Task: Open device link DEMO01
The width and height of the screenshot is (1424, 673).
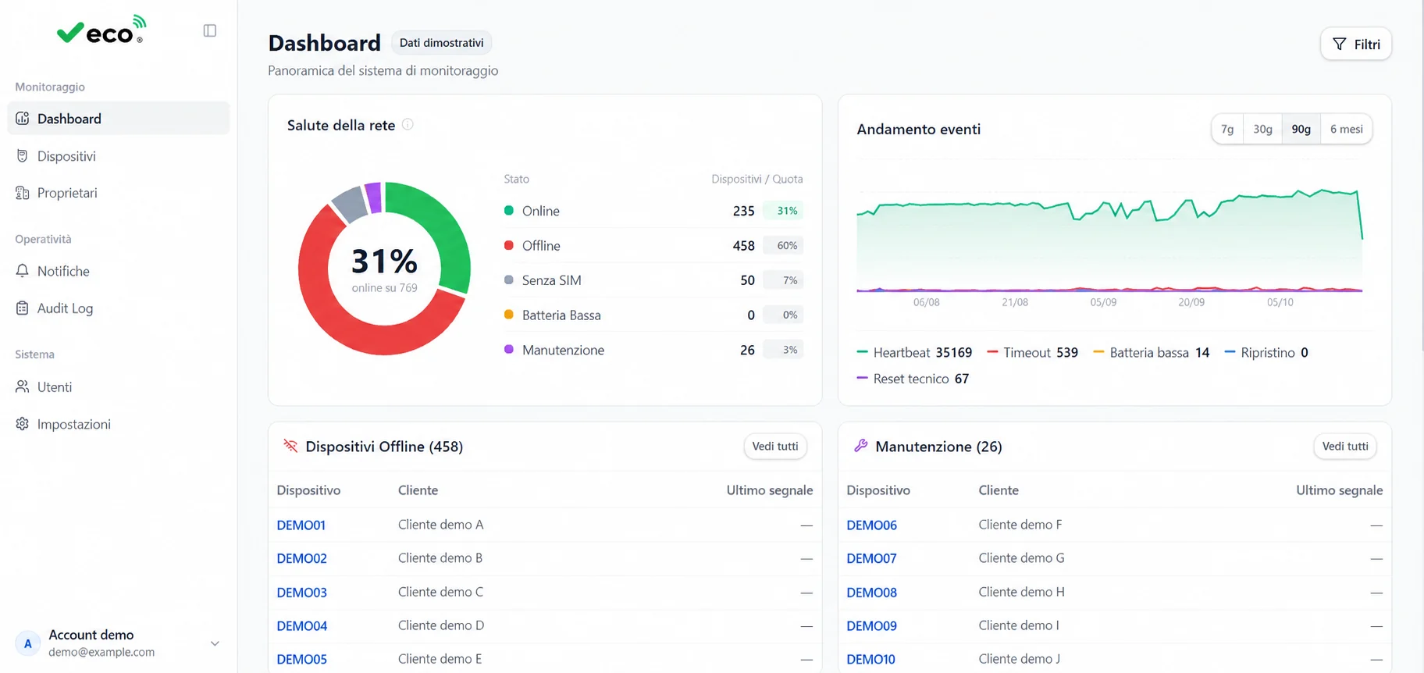Action: (x=301, y=525)
